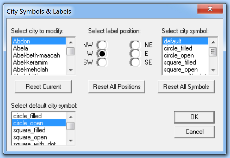Confirm the dialog with OK
The image size is (230, 158).
point(194,117)
